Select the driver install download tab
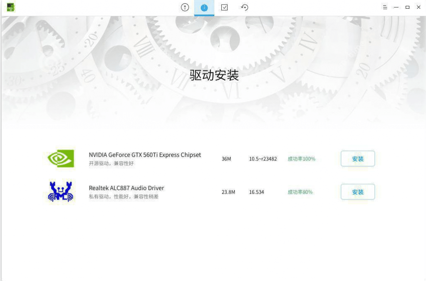The image size is (426, 281). point(204,7)
